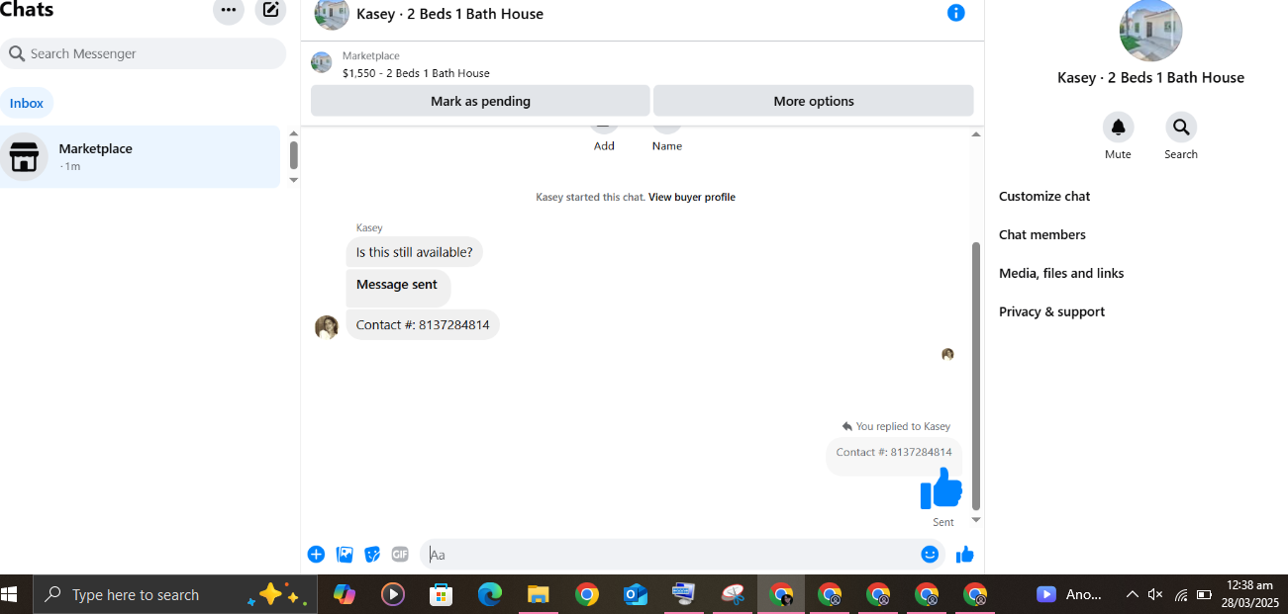Click Kasey's Contact # message bubble
1288x614 pixels.
(x=423, y=324)
